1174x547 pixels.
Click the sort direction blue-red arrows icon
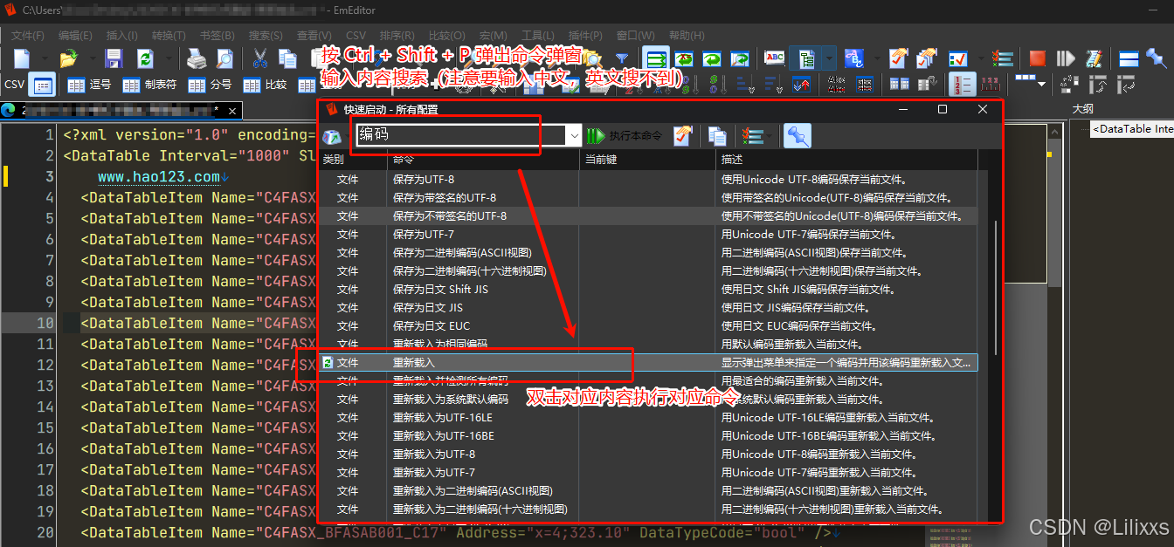pos(801,85)
